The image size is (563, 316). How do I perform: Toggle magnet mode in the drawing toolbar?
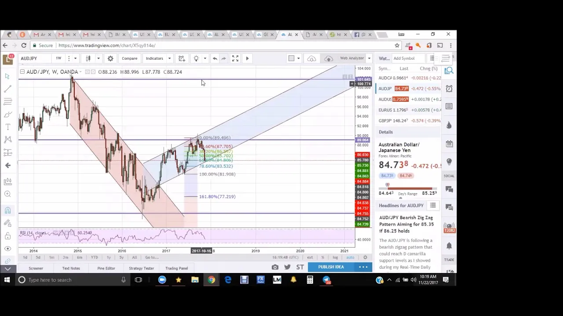tap(7, 211)
